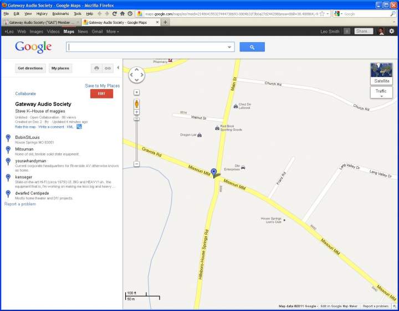Viewport: 399px width, 311px height.
Task: Click Red Brick Sporting Goods map icon
Action: click(x=217, y=128)
